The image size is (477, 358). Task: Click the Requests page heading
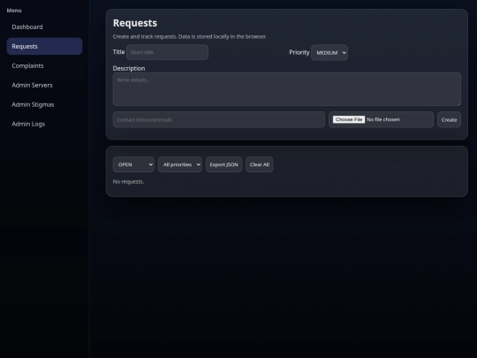tap(135, 23)
